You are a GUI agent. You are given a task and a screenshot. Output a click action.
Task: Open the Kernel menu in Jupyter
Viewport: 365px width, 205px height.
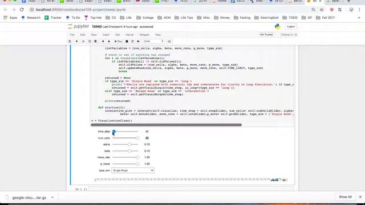click(129, 35)
